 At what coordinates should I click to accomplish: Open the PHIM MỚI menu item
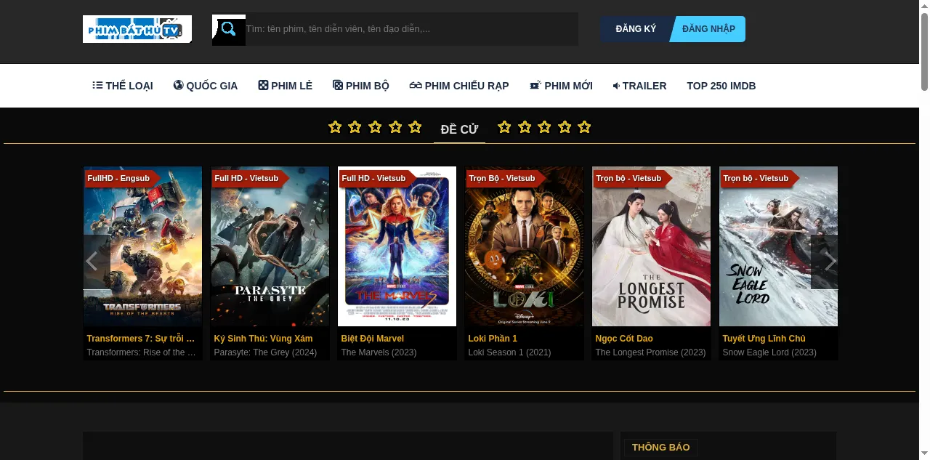(561, 86)
